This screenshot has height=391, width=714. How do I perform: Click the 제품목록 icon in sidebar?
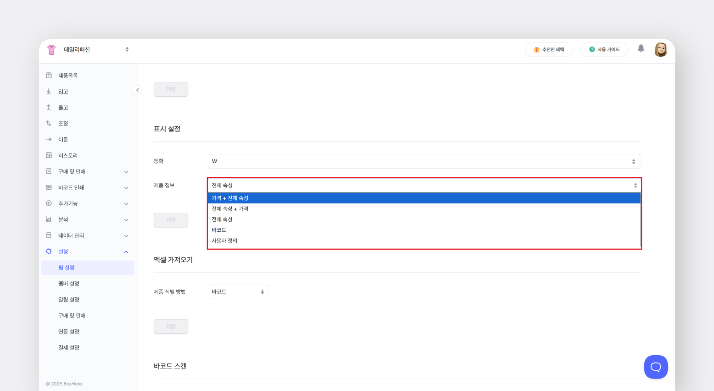tap(49, 75)
